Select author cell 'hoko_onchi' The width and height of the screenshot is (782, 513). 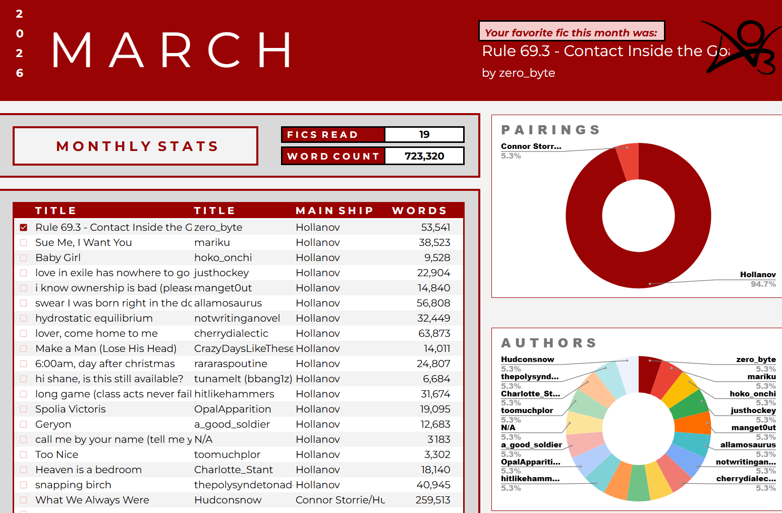coord(223,258)
